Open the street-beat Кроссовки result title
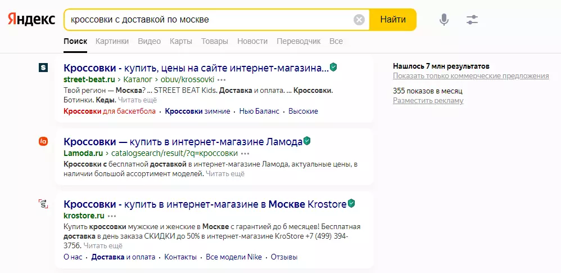This screenshot has width=561, height=273. coord(196,68)
